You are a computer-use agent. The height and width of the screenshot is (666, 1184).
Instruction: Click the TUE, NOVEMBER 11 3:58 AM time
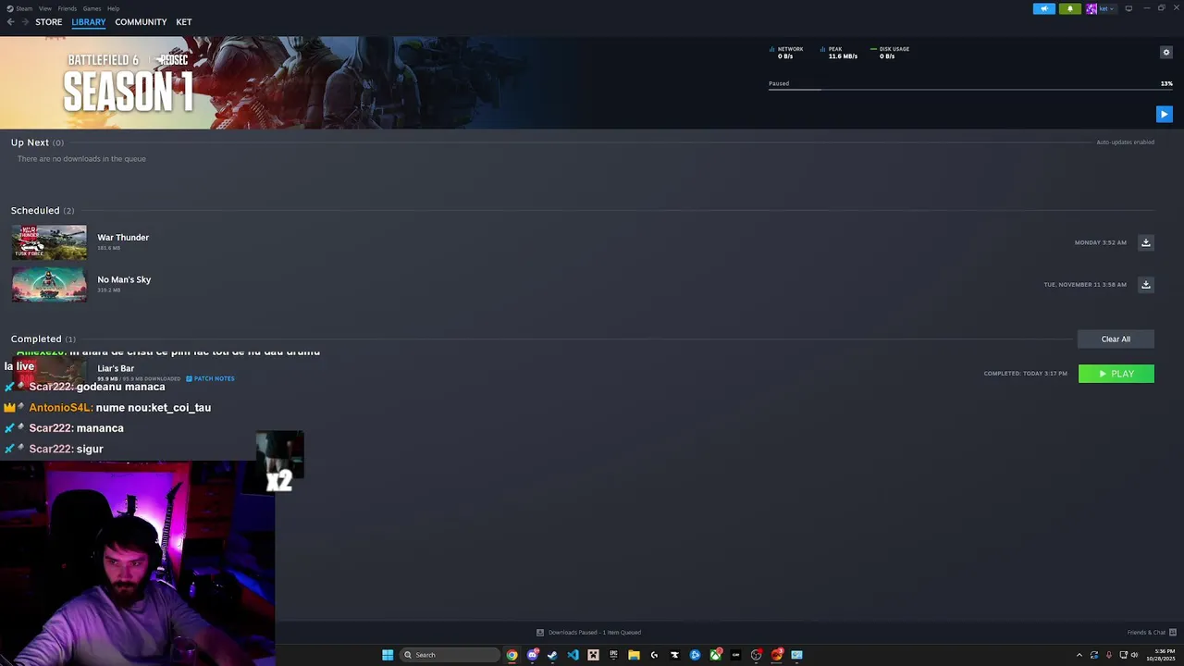(1085, 284)
